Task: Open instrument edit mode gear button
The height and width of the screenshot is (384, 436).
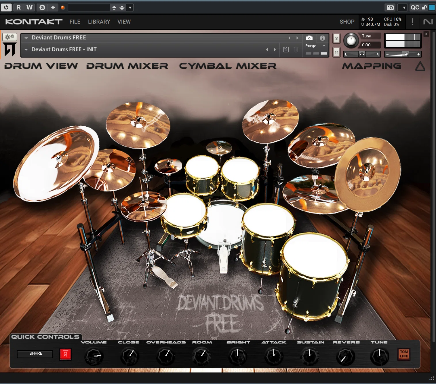Action: (x=9, y=37)
